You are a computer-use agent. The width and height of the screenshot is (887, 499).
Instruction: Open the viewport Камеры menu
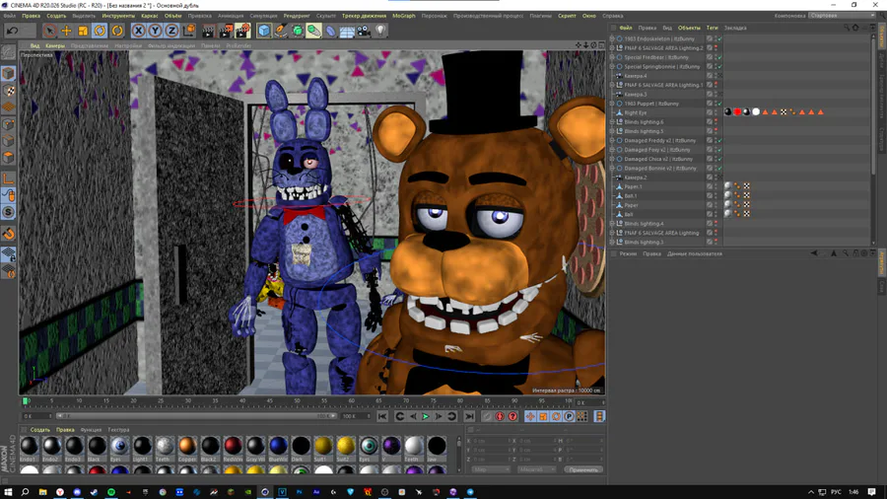55,45
